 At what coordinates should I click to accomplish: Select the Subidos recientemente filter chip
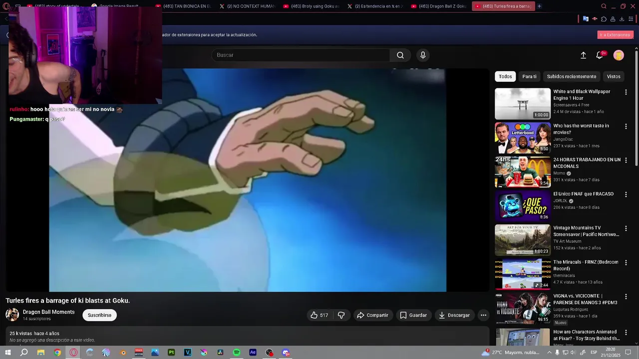click(x=571, y=76)
